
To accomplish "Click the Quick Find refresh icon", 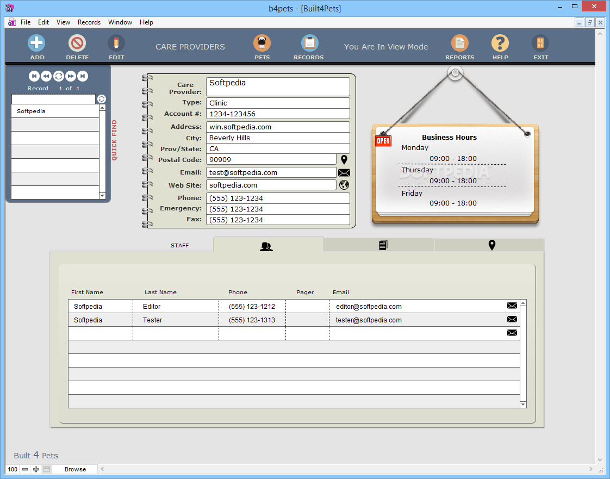I will [102, 99].
